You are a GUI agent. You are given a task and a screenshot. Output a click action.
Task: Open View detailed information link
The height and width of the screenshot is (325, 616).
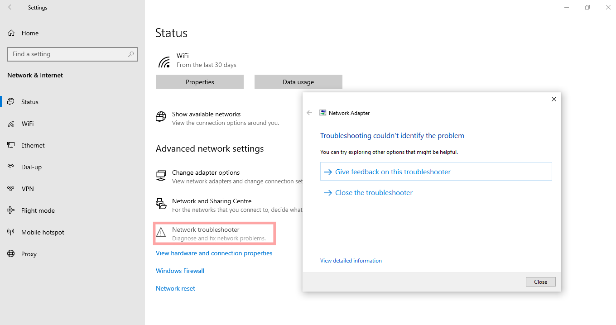[351, 261]
